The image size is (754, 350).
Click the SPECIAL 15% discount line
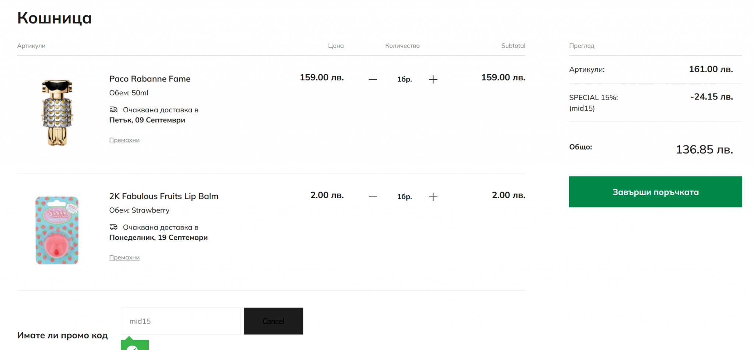(593, 98)
